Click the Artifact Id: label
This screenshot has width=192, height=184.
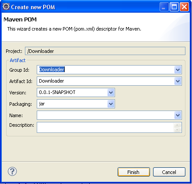pos(21,81)
